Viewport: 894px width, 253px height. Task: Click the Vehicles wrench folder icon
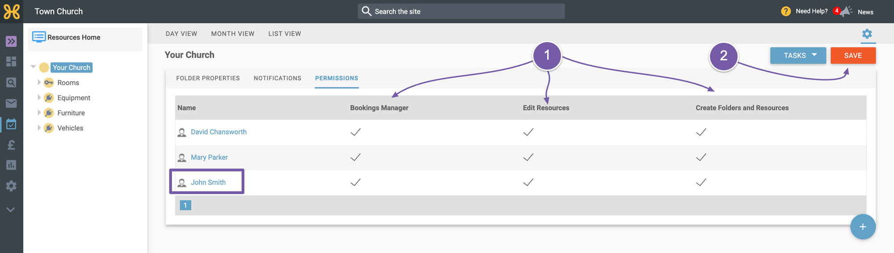pos(49,128)
